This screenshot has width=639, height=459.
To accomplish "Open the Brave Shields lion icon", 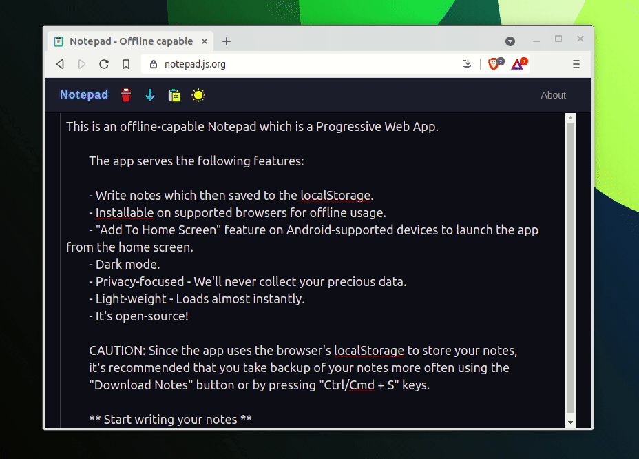I will coord(494,64).
